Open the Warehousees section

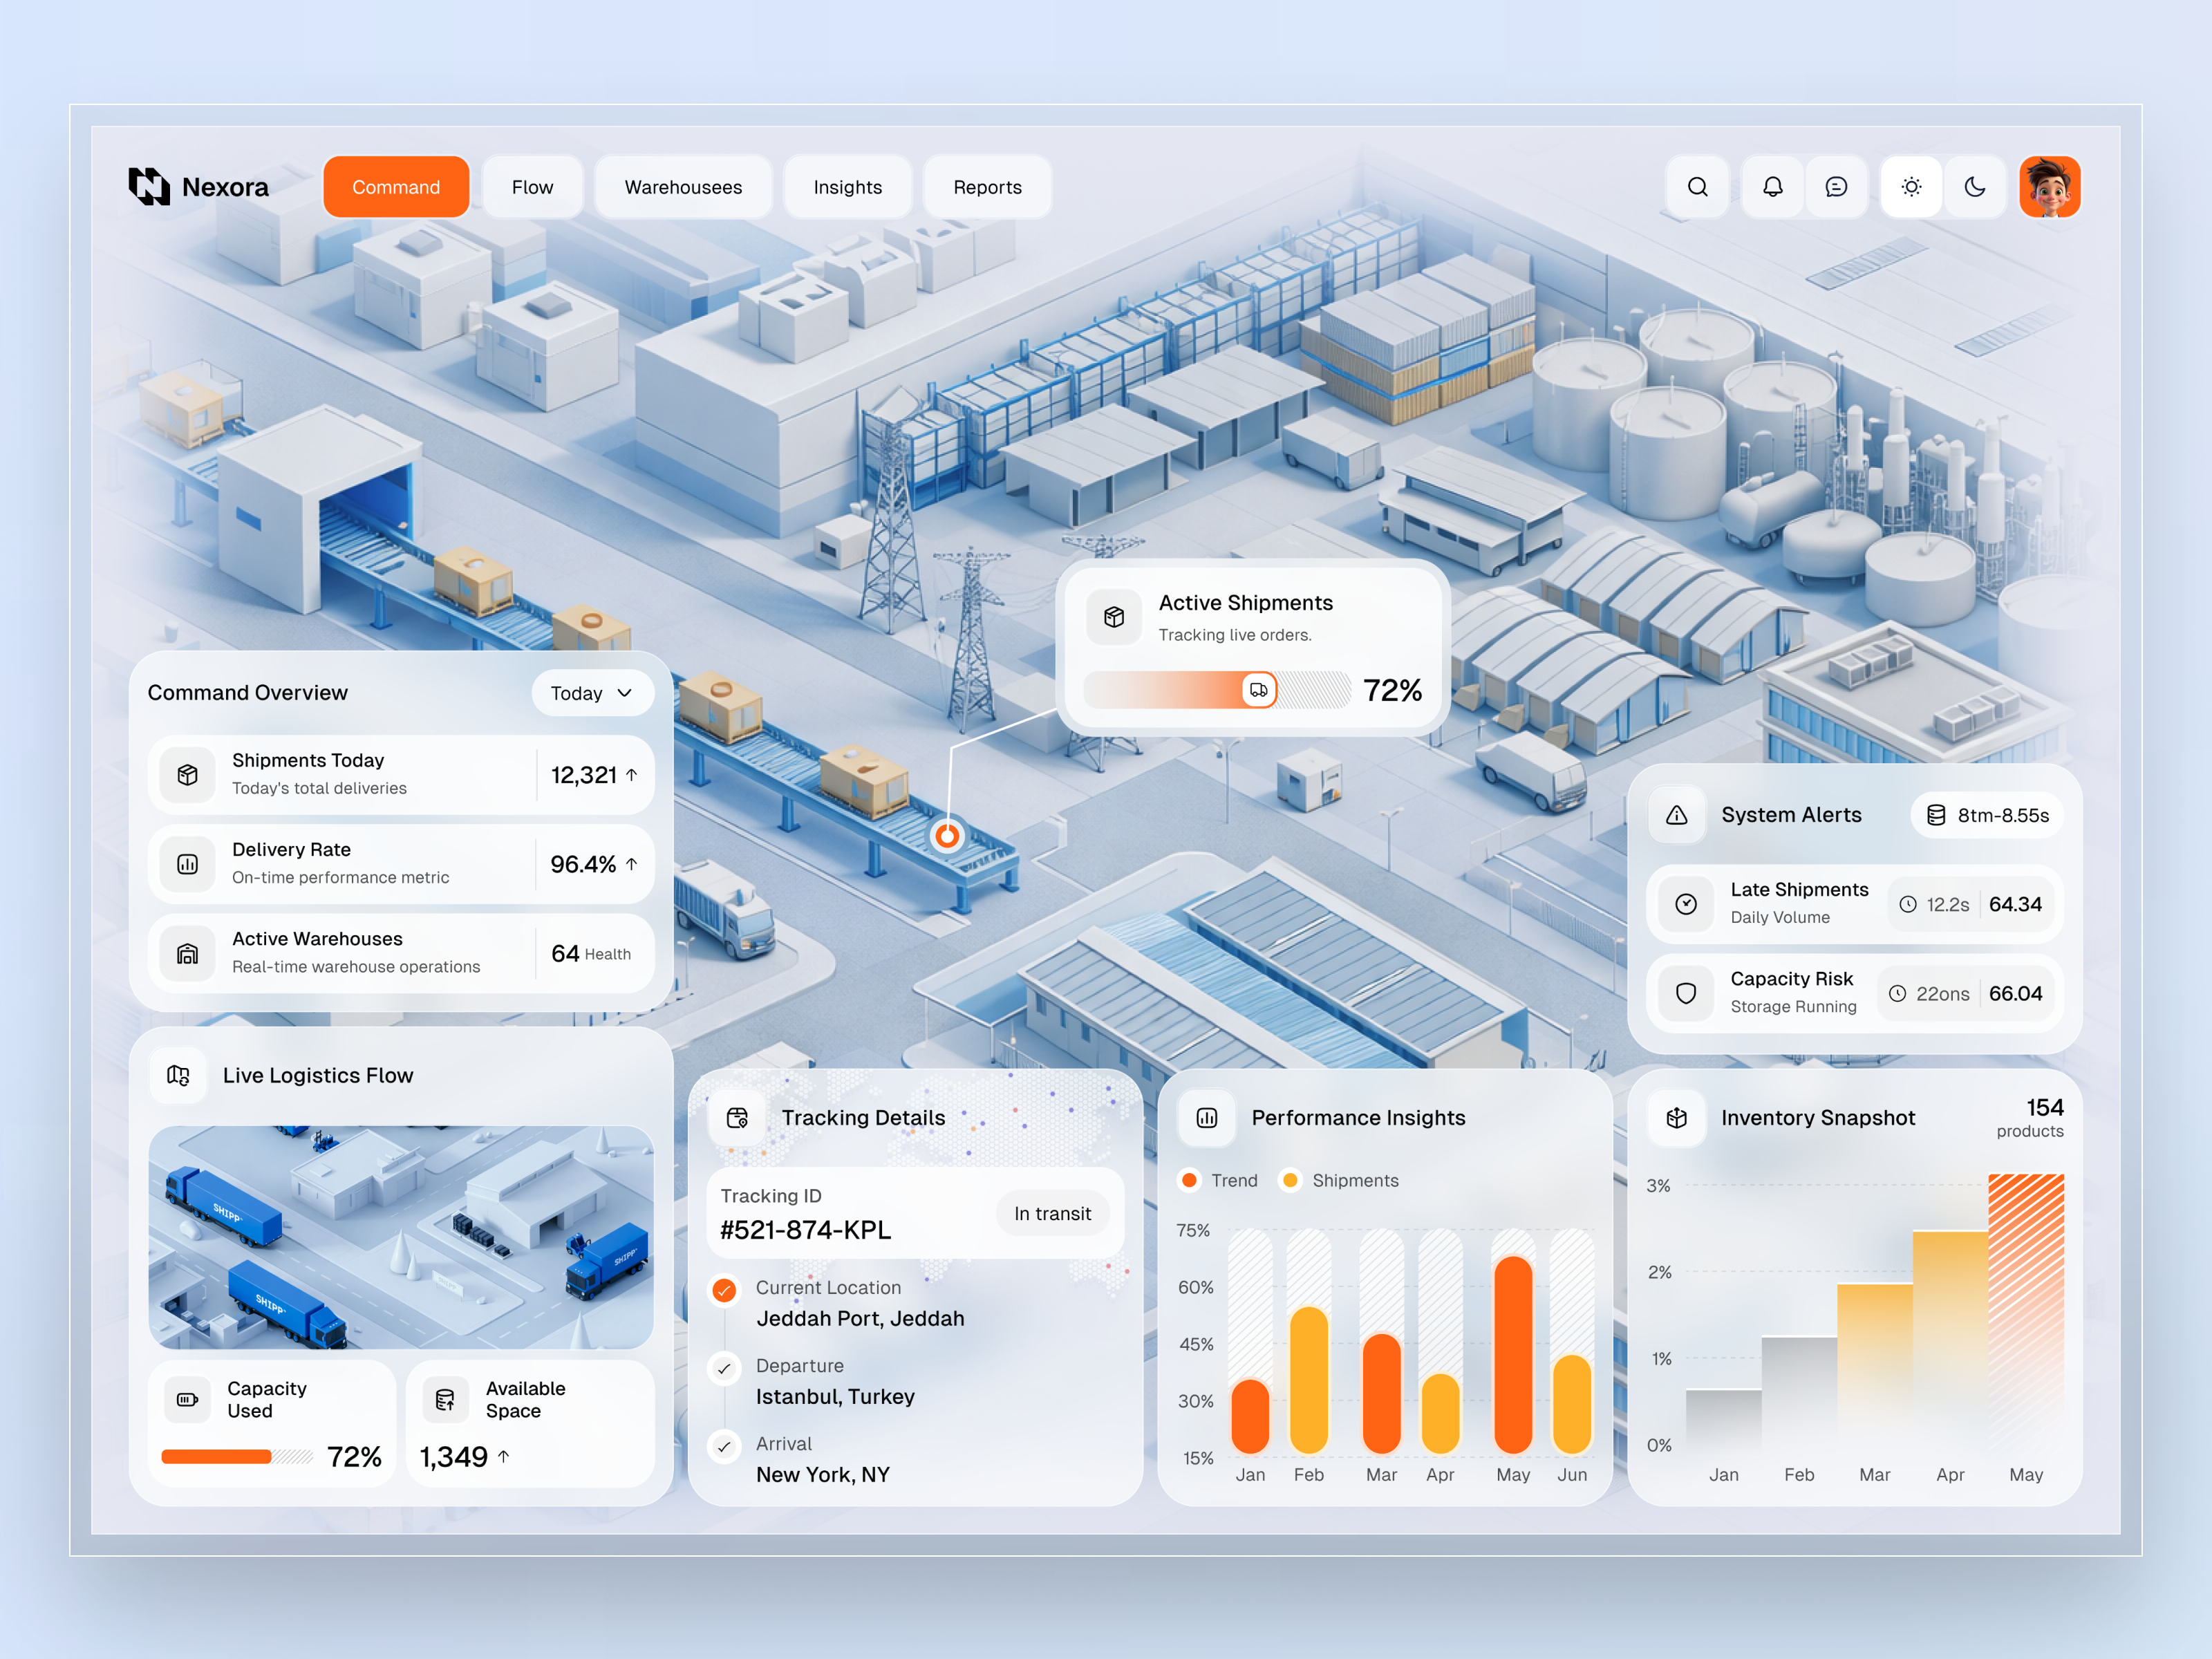(x=683, y=186)
